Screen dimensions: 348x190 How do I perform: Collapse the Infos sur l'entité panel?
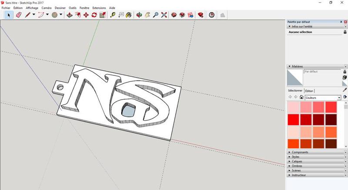coord(289,26)
